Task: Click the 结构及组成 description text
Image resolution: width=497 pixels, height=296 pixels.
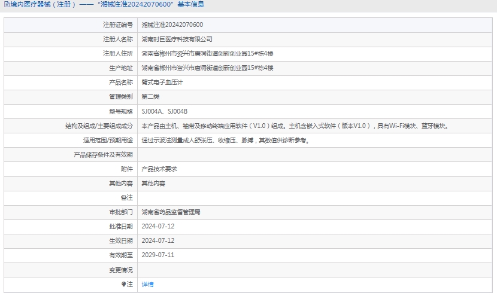Action: tap(295, 126)
